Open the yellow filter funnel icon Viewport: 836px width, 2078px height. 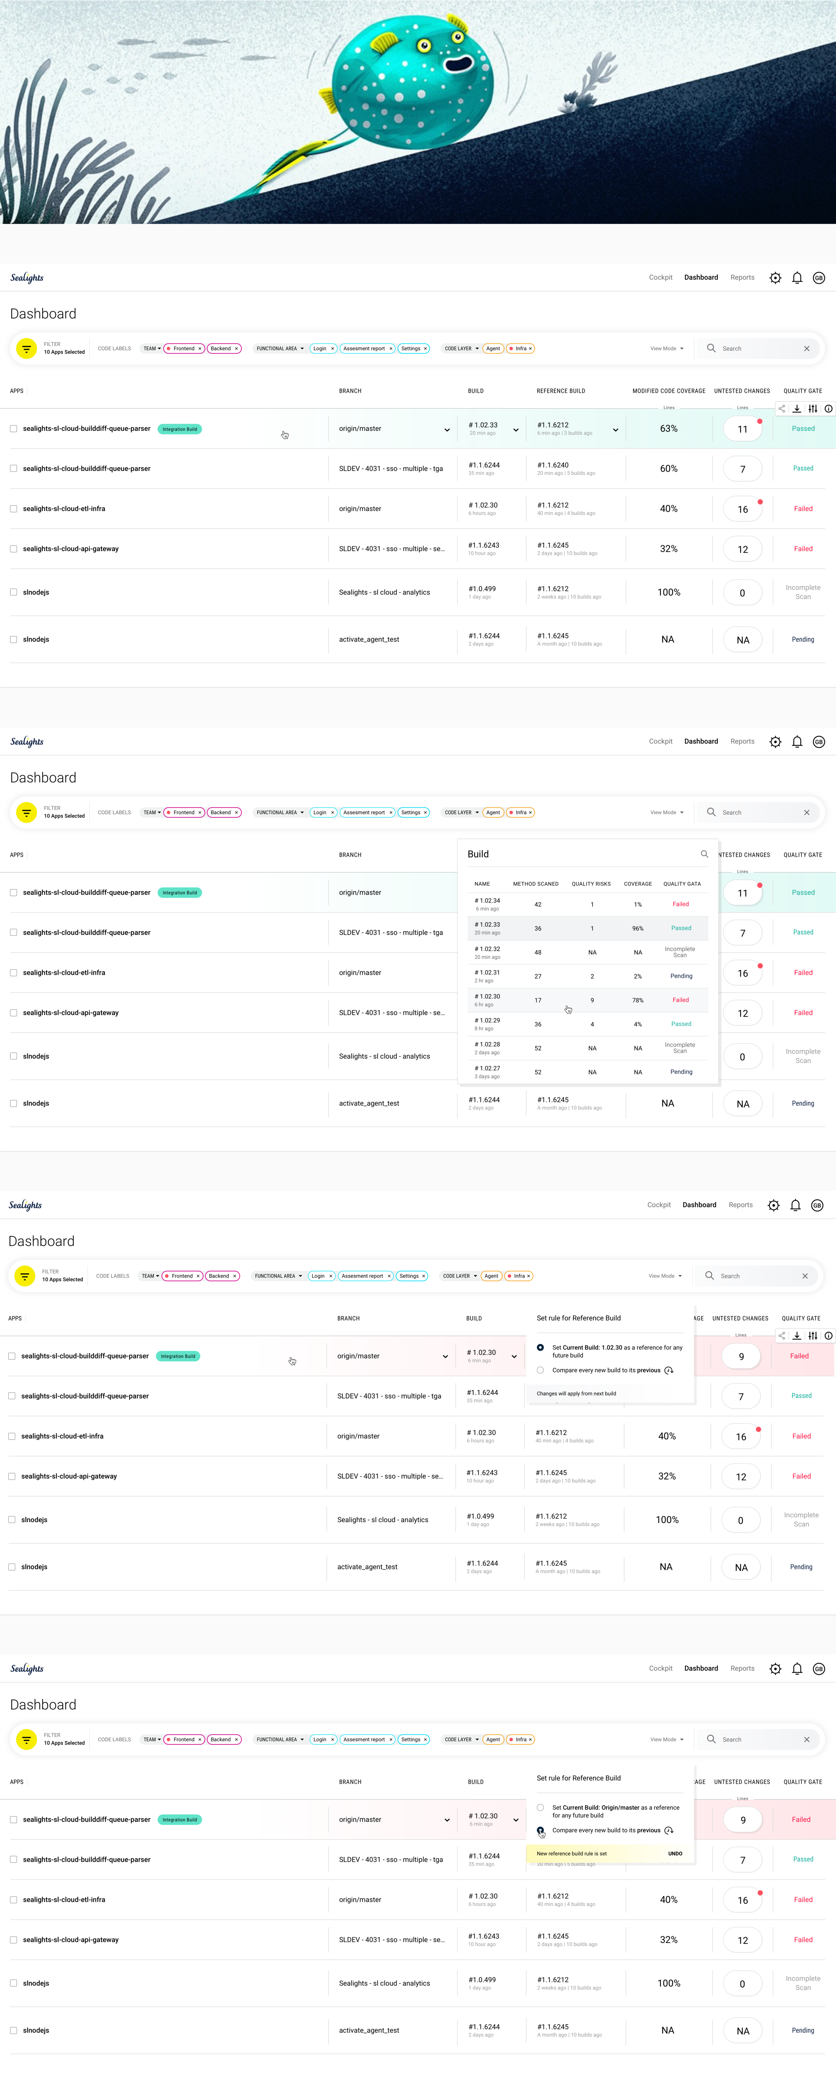click(27, 349)
